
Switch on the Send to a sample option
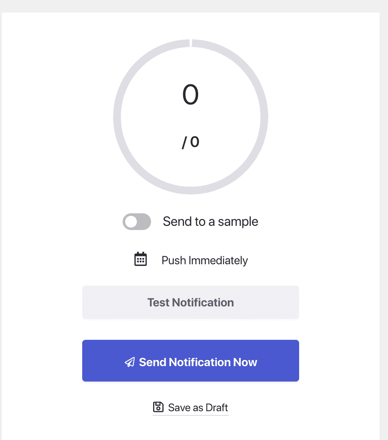[136, 222]
